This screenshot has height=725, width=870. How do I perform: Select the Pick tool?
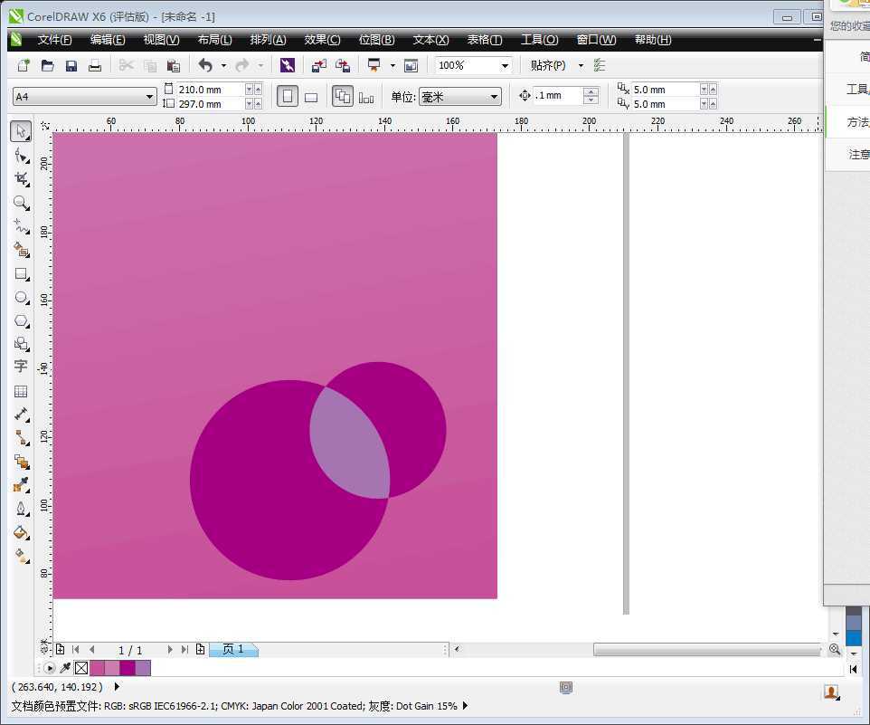coord(22,131)
